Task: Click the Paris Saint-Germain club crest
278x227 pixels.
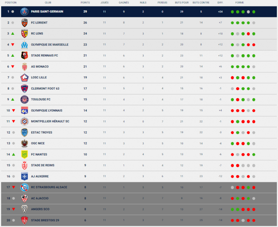Action: 25,11
